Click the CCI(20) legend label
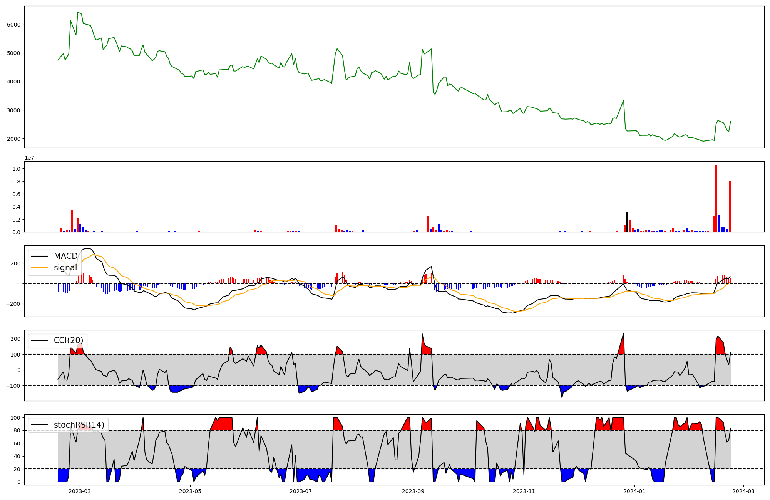The height and width of the screenshot is (500, 770). (x=68, y=340)
